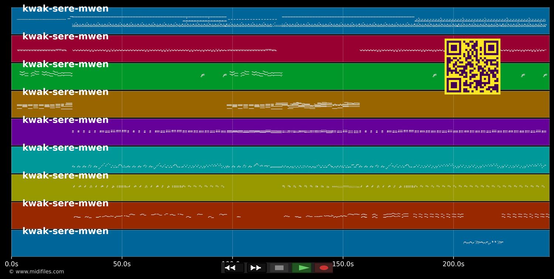Select the kwak-sere-mwen label on top blue track

[65, 9]
